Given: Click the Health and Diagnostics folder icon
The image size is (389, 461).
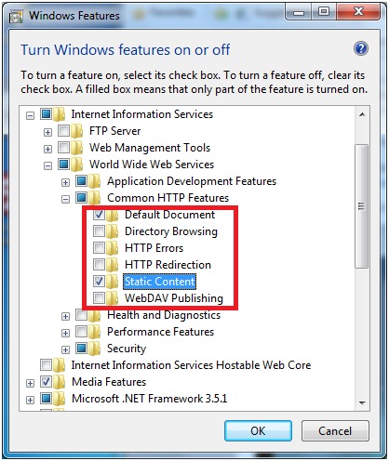Looking at the screenshot, I should 95,315.
